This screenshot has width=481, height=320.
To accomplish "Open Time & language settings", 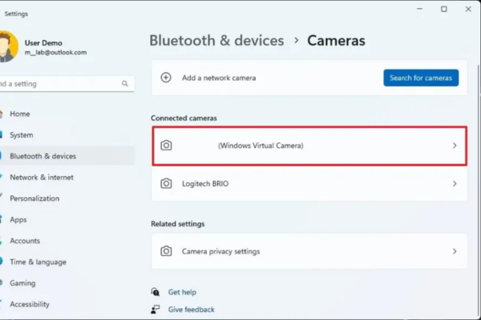I will [x=38, y=262].
